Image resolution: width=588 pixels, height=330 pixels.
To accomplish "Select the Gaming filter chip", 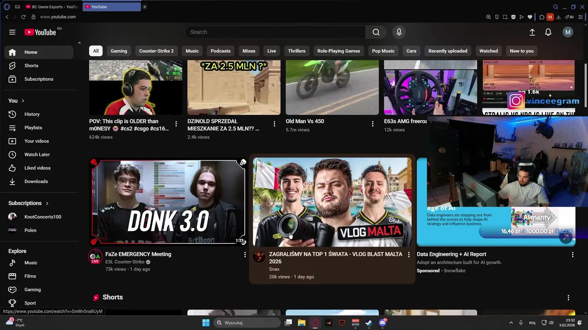I will [x=119, y=51].
